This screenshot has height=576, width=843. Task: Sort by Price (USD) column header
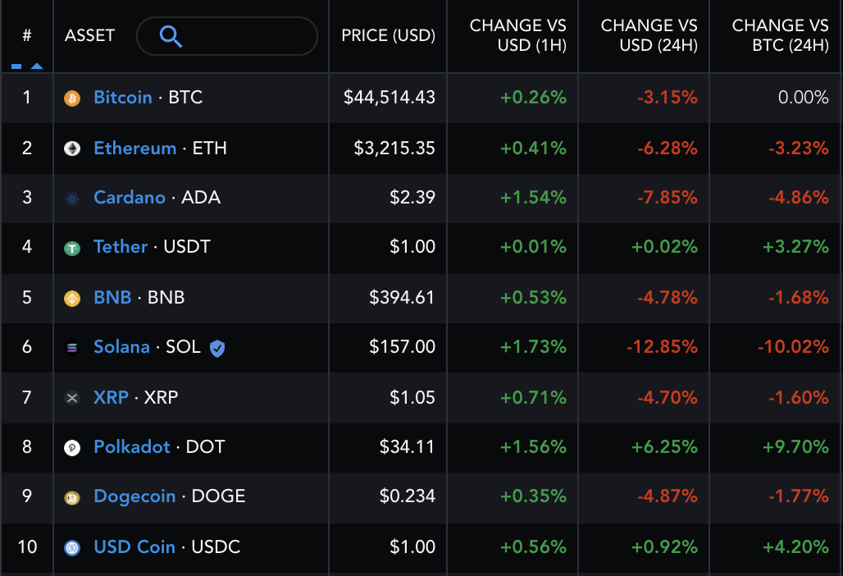[388, 35]
